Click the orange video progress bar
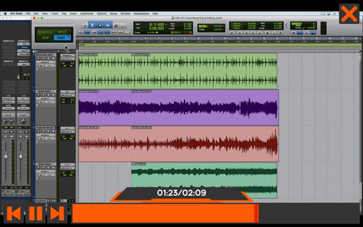The image size is (363, 227). (165, 213)
